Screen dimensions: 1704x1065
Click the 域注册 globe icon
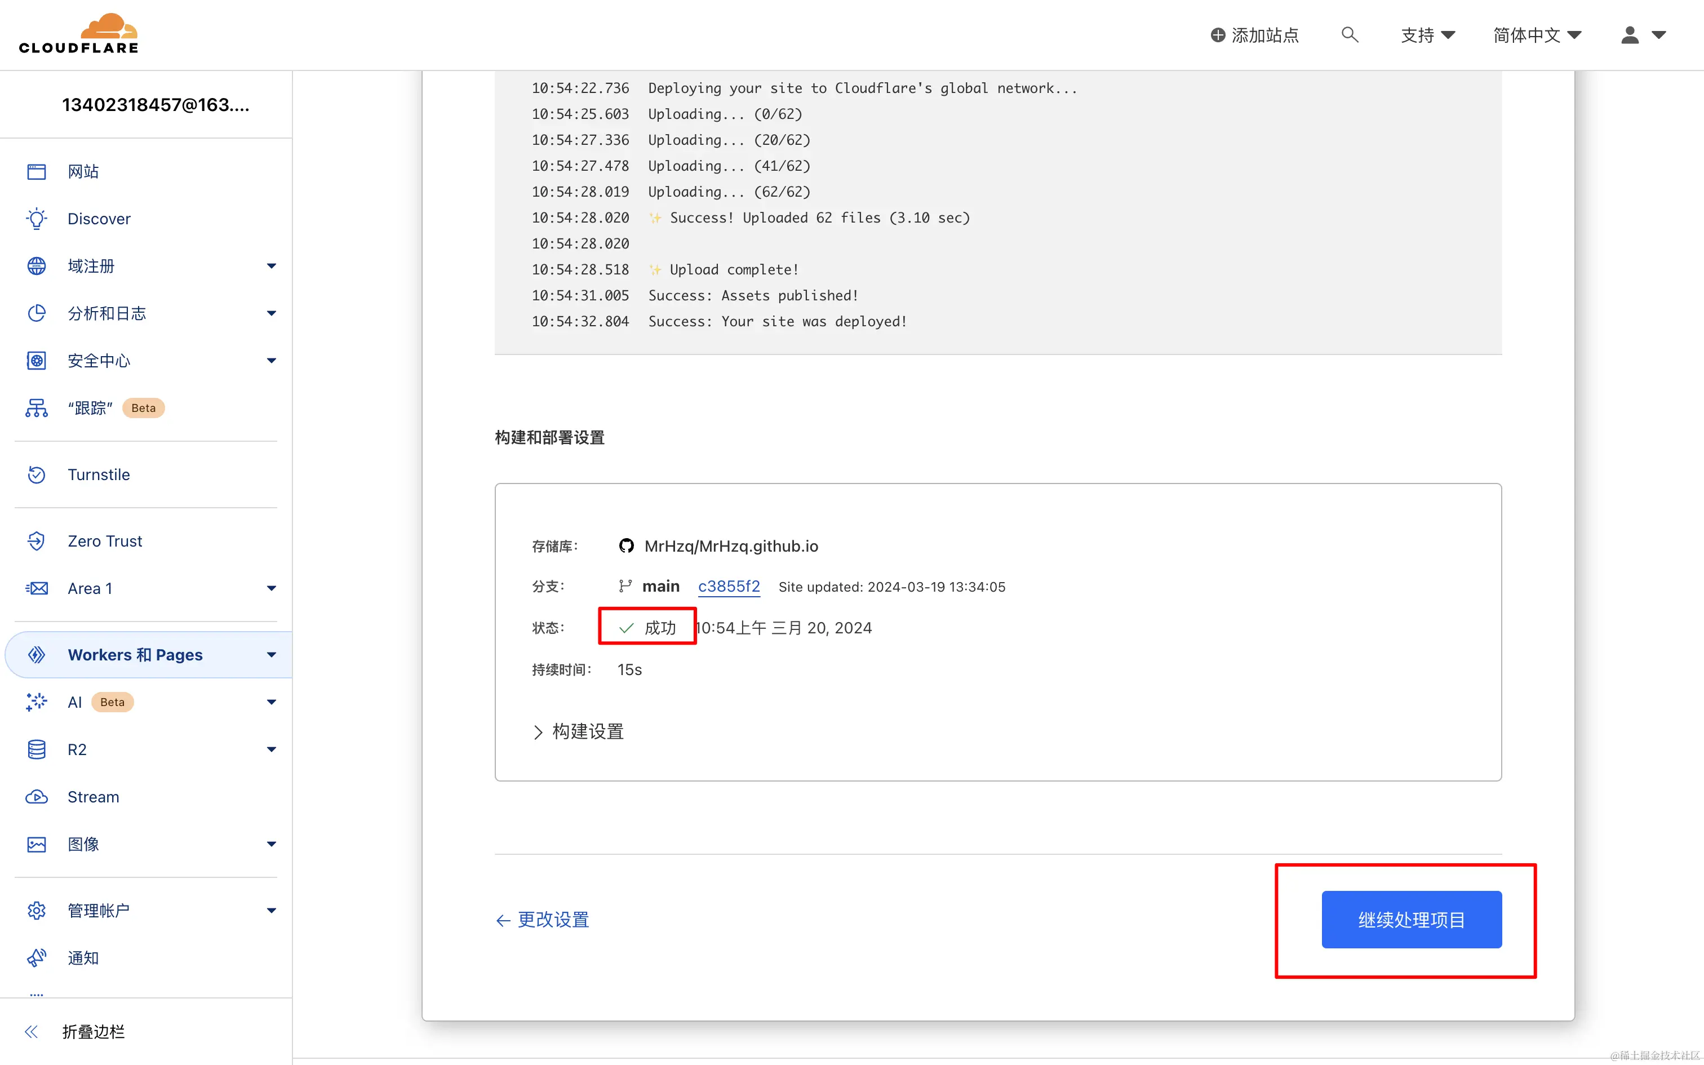37,266
